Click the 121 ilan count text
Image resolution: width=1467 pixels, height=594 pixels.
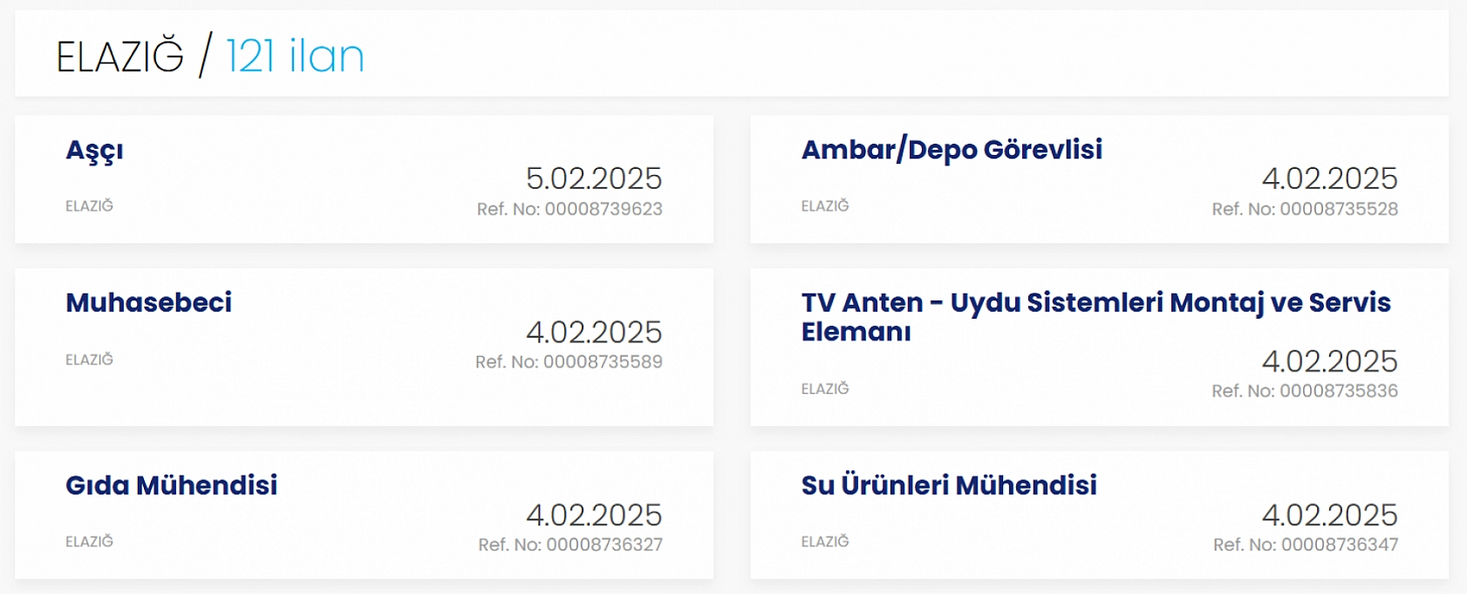pos(295,57)
